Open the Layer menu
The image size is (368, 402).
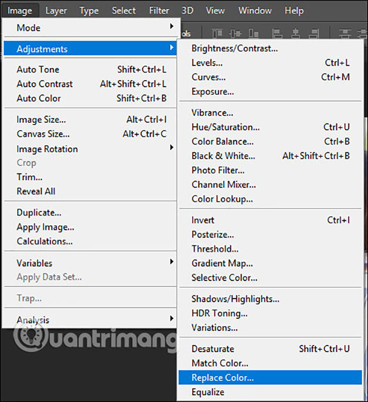tap(56, 10)
